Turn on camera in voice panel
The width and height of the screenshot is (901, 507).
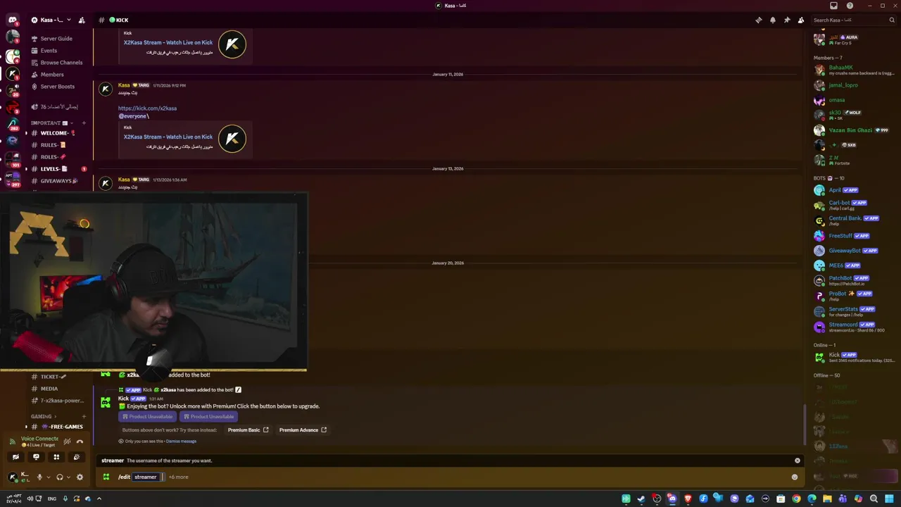tap(15, 457)
